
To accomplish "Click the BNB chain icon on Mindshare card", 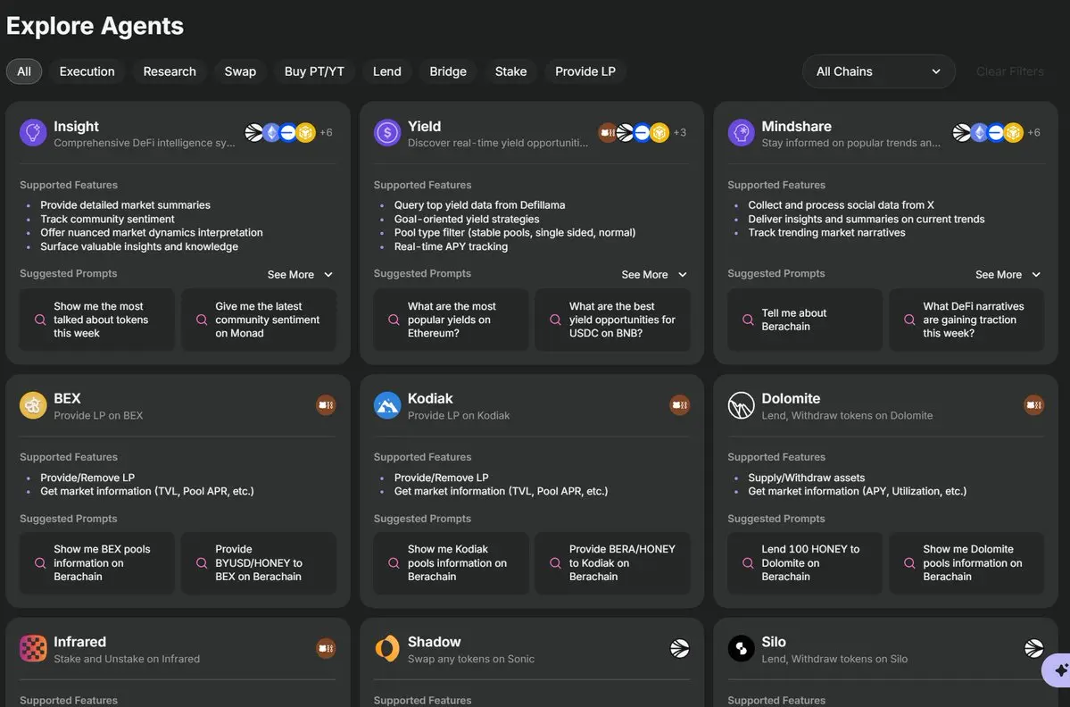I will [1014, 132].
